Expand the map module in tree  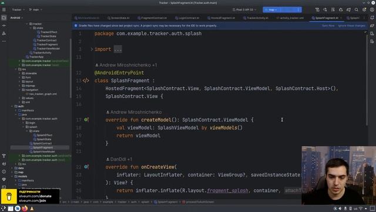click(x=12, y=172)
